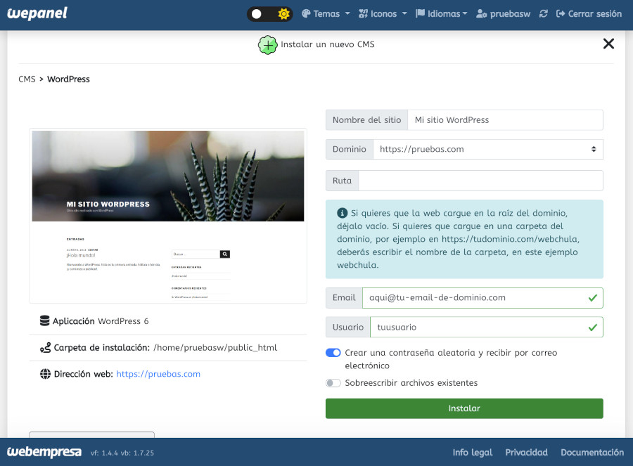633x466 pixels.
Task: Click the user settings icon beside pruebasw
Action: tap(481, 14)
